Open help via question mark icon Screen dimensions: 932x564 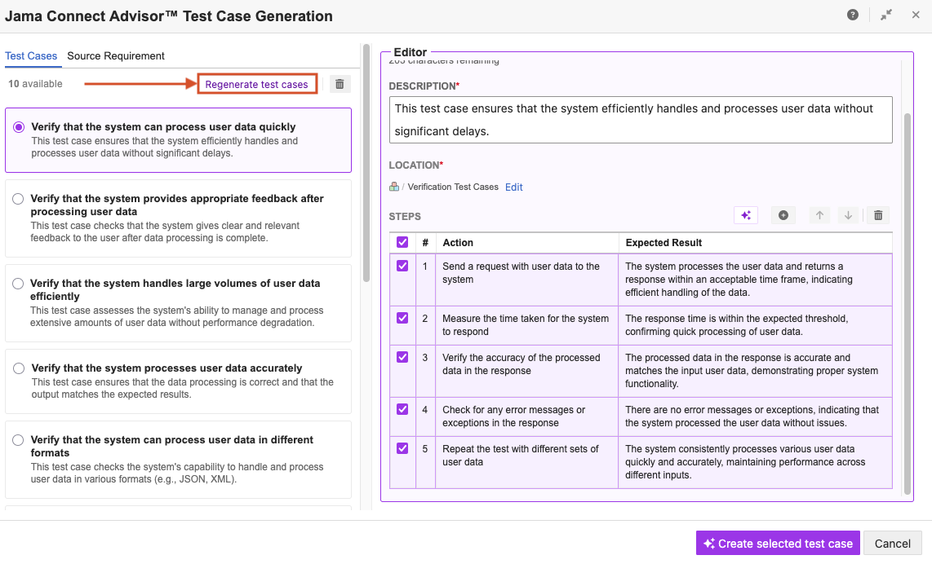pyautogui.click(x=853, y=15)
